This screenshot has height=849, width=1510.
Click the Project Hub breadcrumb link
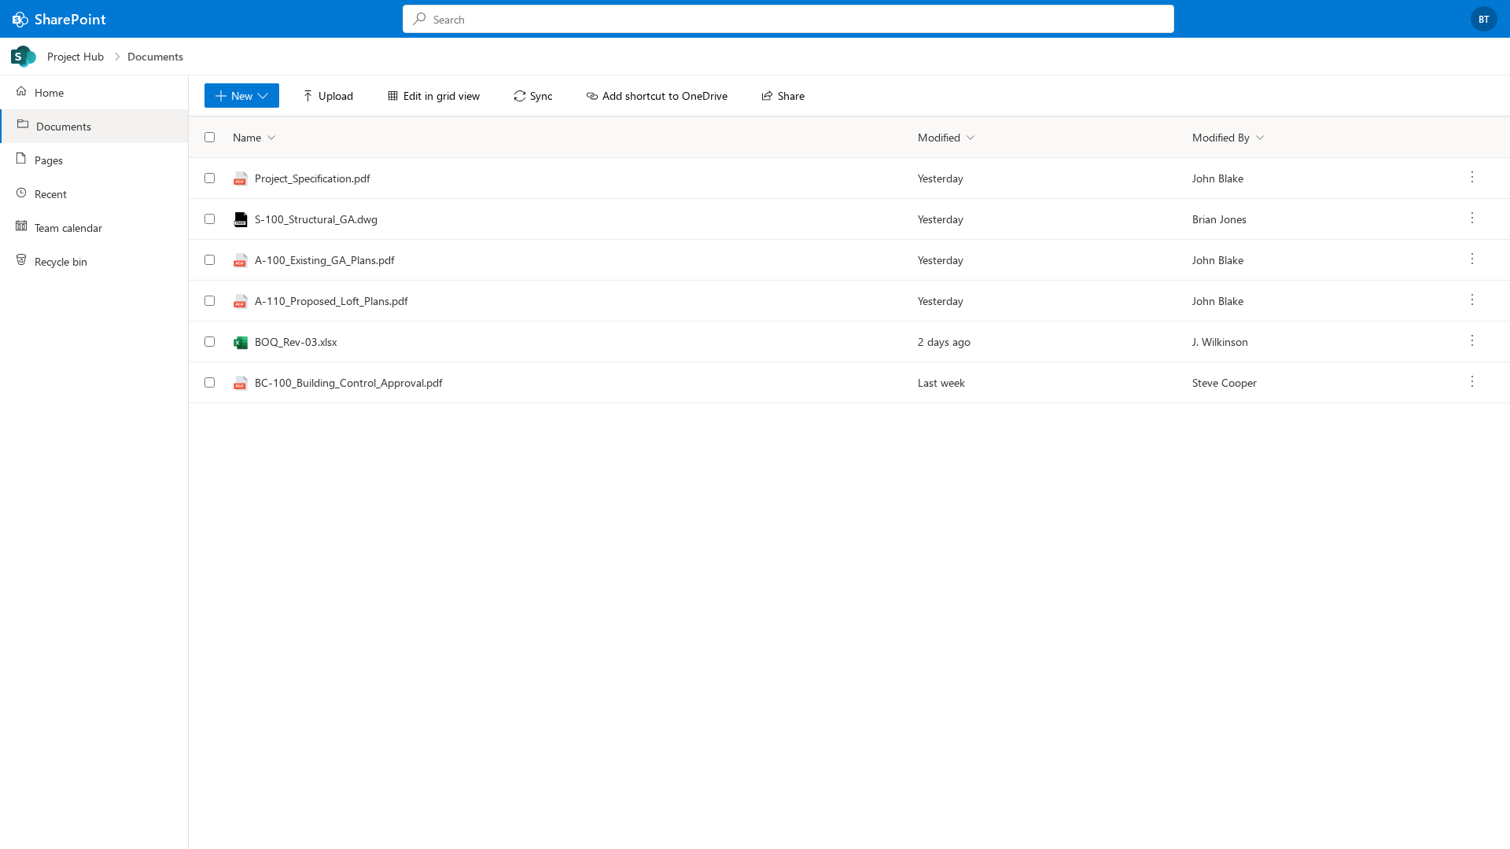coord(75,57)
